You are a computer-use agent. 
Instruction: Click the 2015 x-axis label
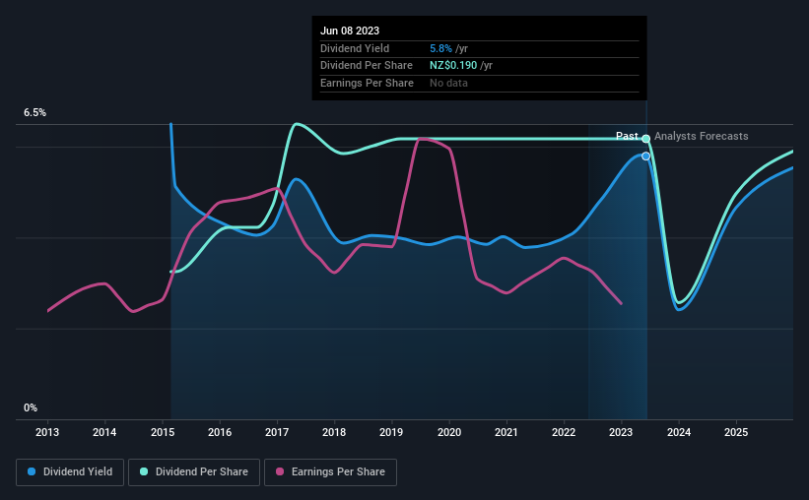click(x=163, y=432)
